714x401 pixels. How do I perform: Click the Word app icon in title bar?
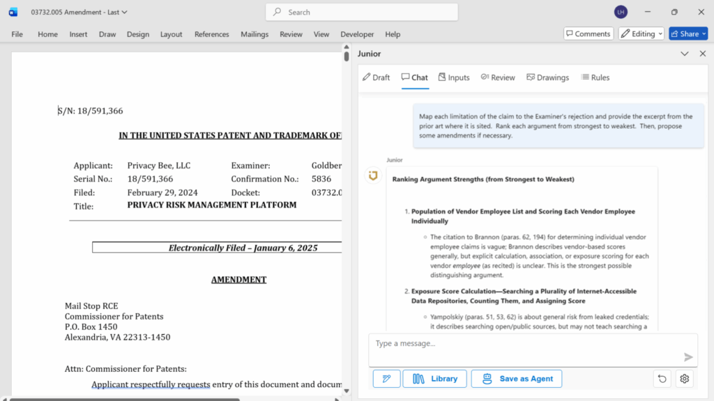tap(13, 12)
